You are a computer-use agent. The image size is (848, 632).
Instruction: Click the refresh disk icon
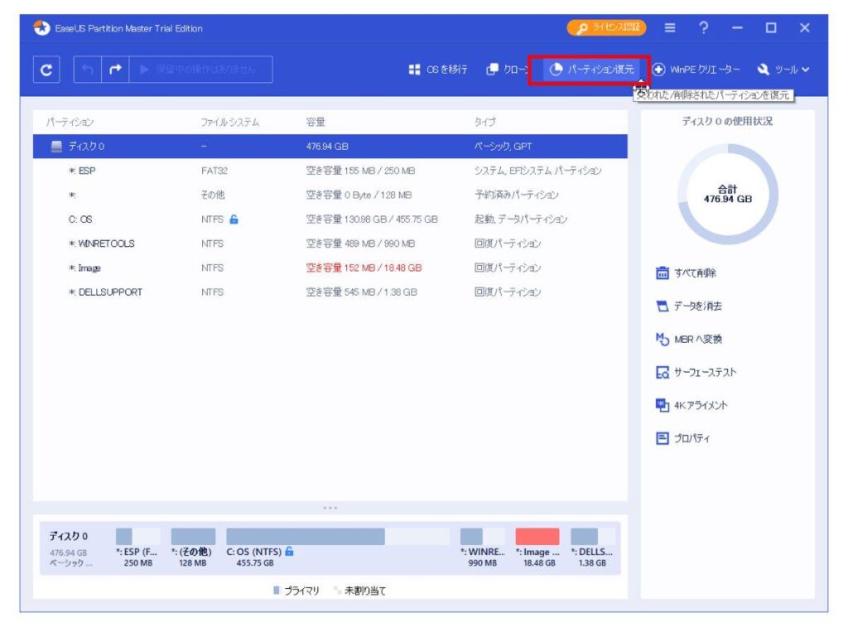click(46, 70)
